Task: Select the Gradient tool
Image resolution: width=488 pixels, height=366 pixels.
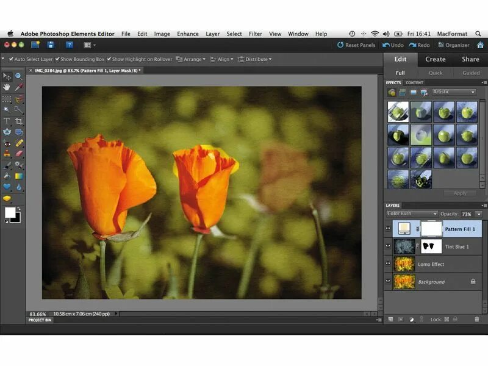Action: coord(19,176)
